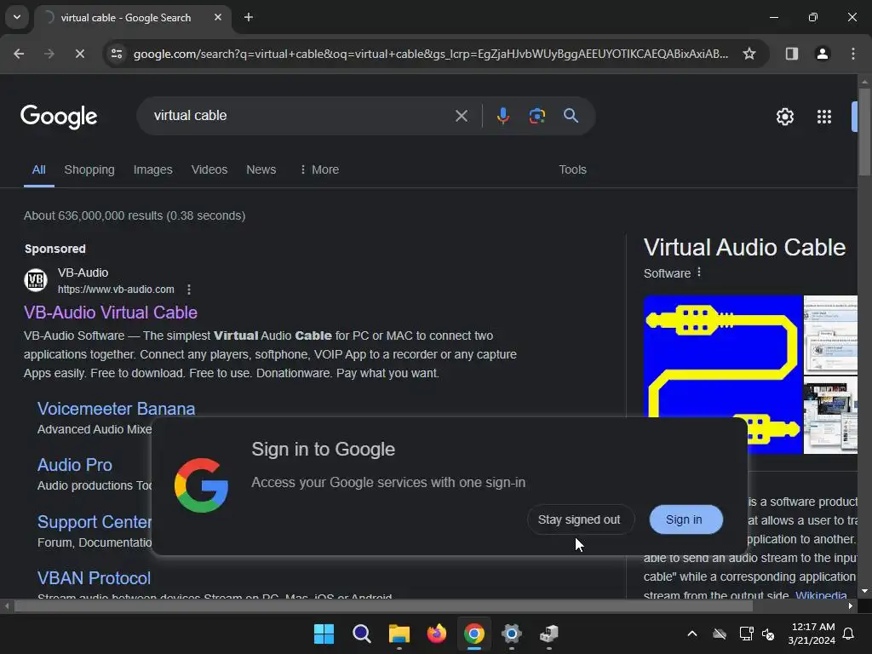Open Settings app from taskbar
Screen dimensions: 872x654
[x=512, y=634]
